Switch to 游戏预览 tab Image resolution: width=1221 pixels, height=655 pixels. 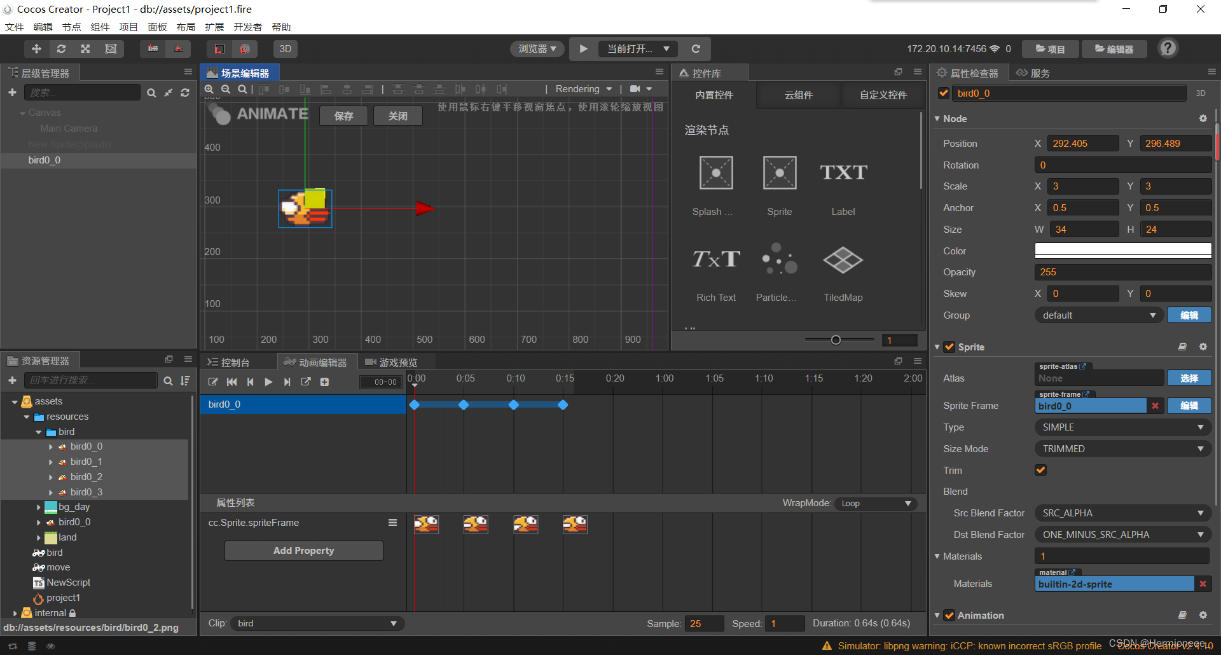click(391, 362)
